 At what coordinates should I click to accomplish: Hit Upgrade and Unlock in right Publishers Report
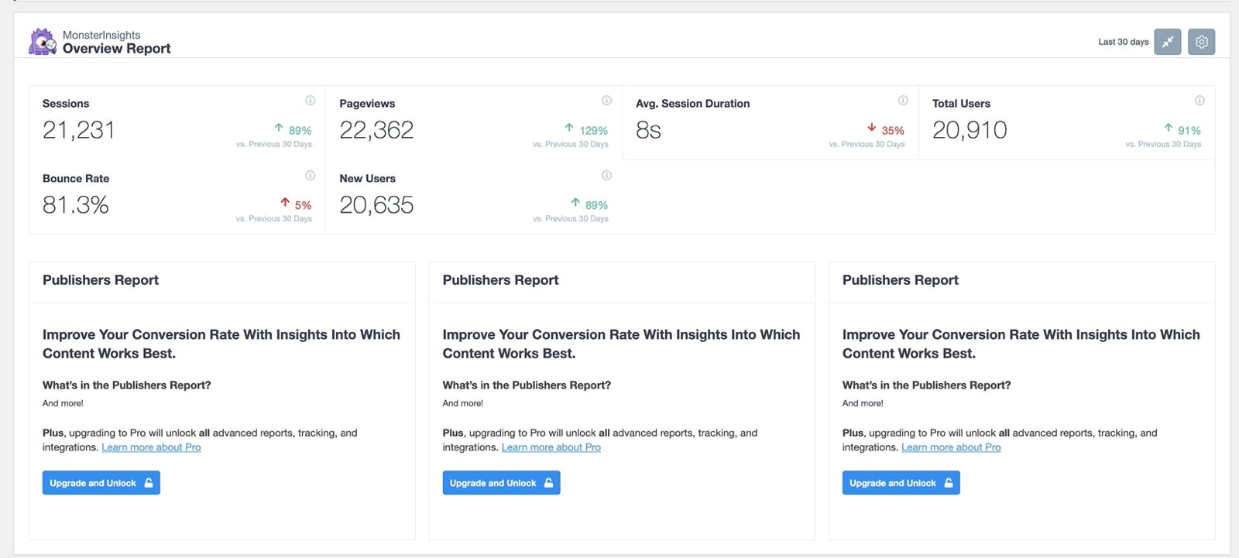tap(901, 483)
